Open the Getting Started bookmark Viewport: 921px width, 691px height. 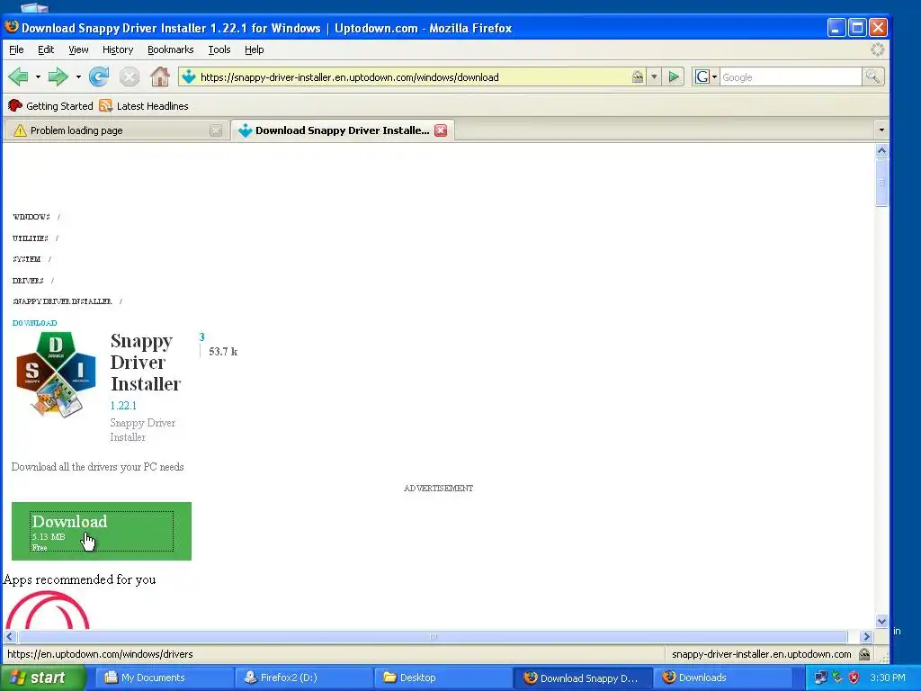coord(50,106)
